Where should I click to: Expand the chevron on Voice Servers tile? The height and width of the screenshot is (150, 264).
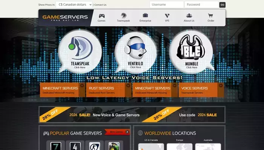221,85
